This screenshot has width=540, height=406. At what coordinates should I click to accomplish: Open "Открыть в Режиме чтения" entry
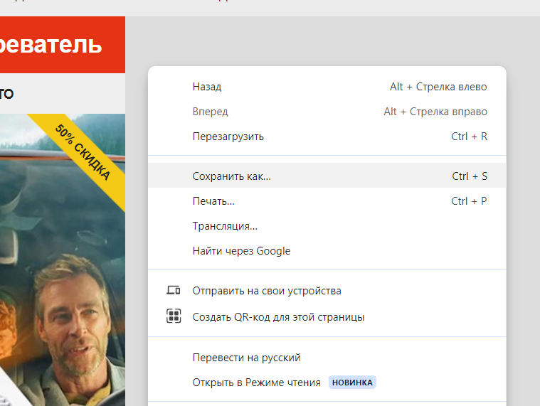point(327,383)
